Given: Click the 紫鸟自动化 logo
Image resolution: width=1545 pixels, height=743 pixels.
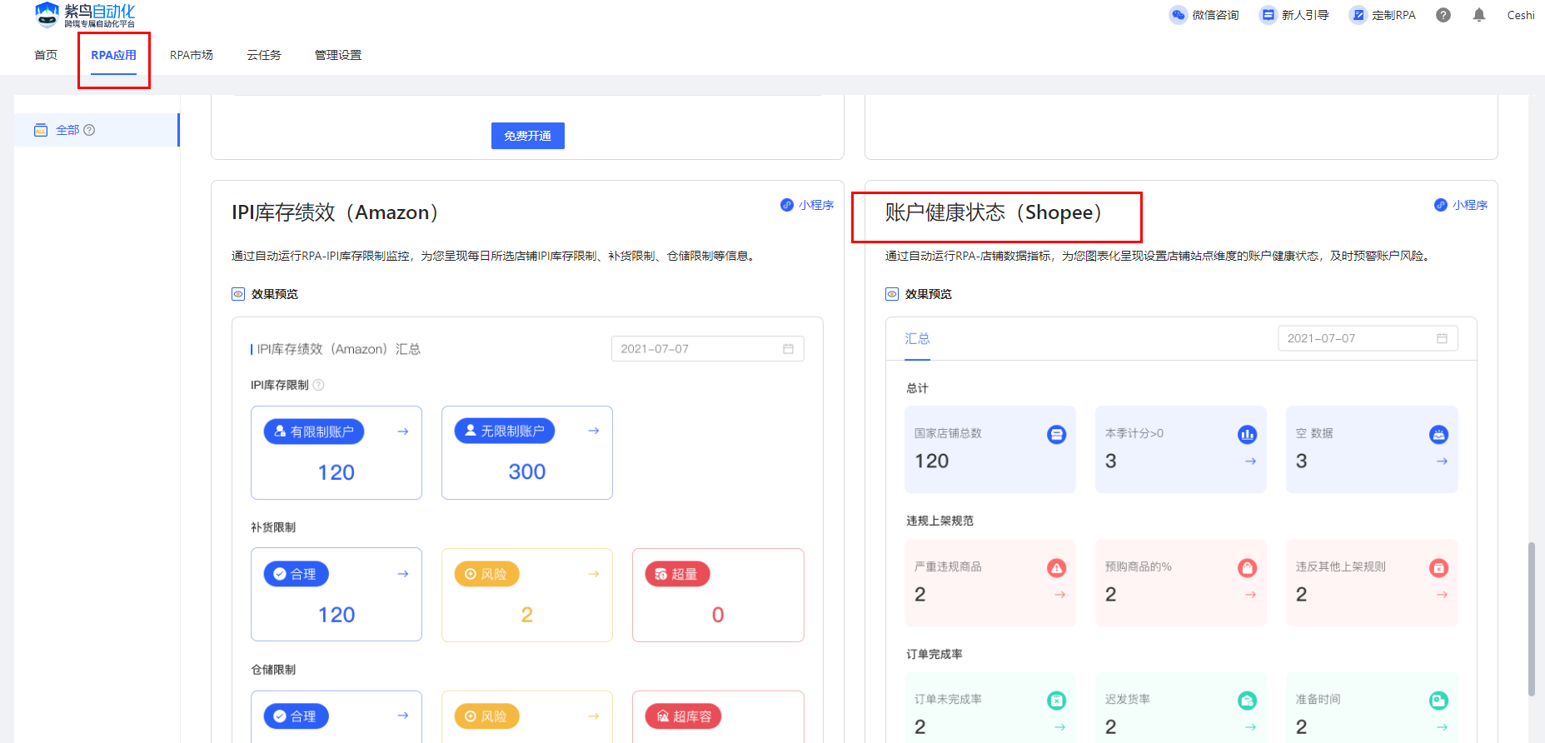Looking at the screenshot, I should (x=85, y=15).
